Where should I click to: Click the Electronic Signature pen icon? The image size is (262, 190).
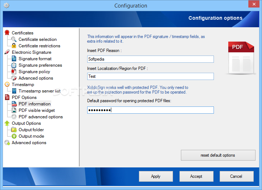[7, 52]
